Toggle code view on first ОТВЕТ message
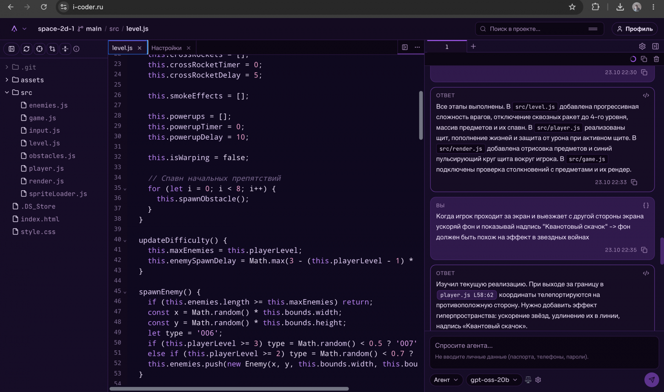Viewport: 664px width, 392px height. [x=646, y=95]
